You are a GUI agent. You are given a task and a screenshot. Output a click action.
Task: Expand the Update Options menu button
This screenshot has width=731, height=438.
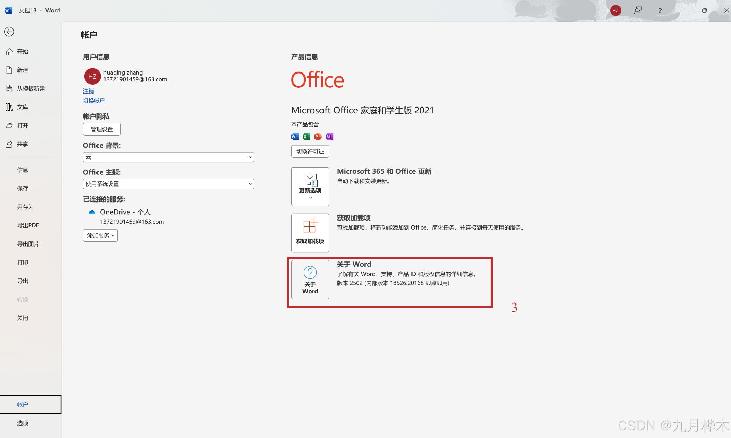click(x=310, y=186)
